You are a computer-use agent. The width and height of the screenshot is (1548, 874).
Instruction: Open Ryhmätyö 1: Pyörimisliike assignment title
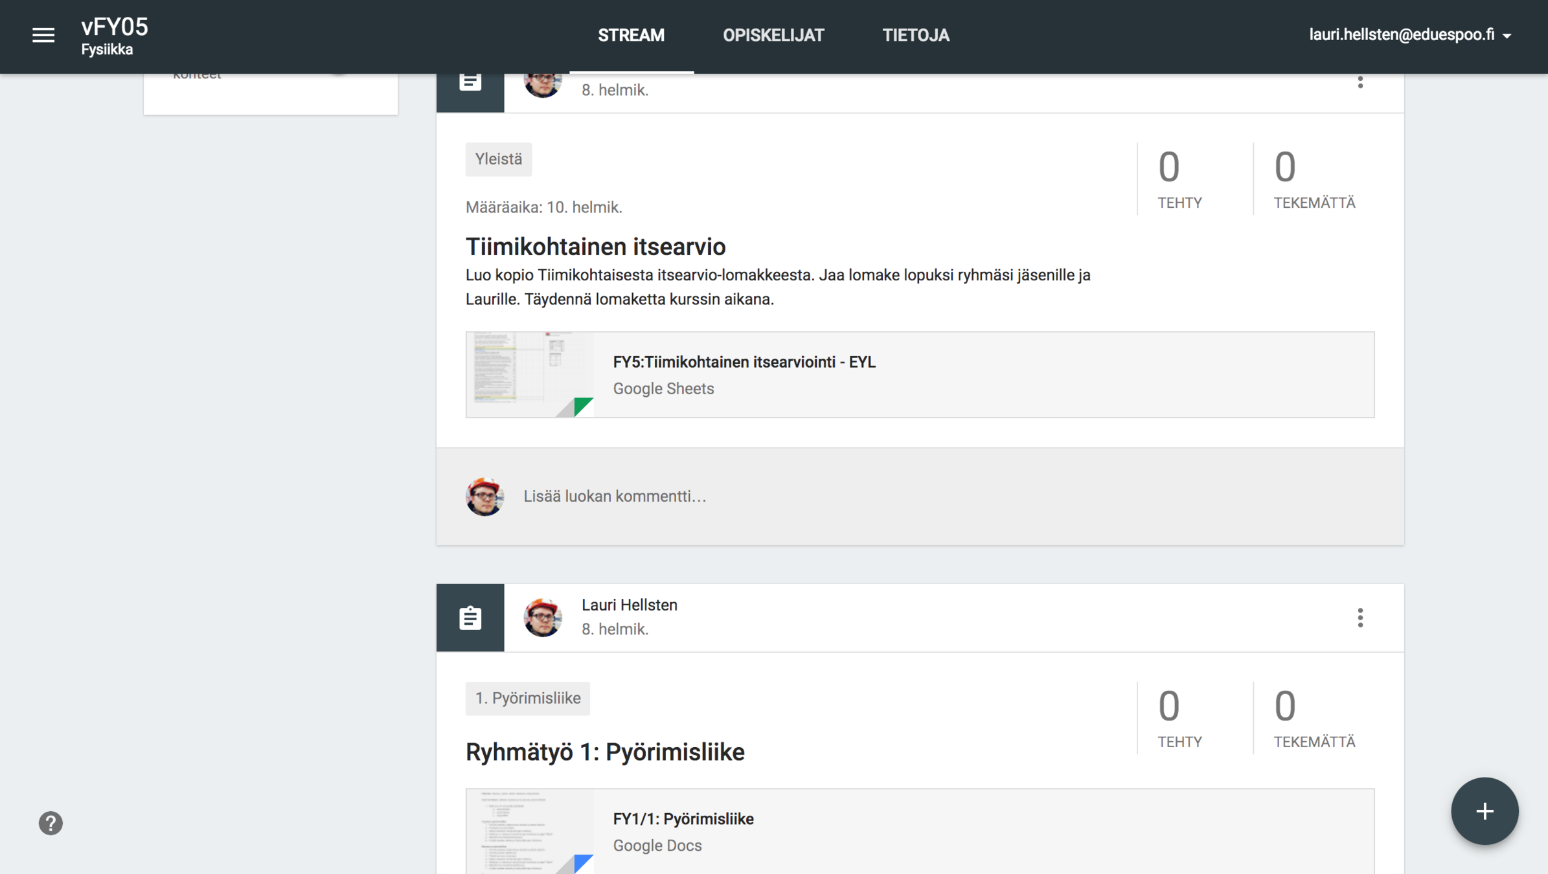coord(605,752)
